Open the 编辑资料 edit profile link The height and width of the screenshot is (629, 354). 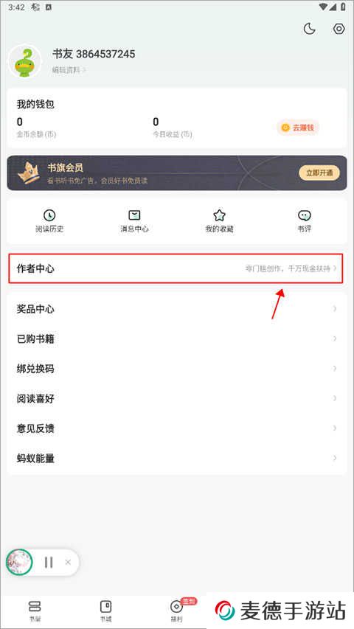tap(69, 70)
